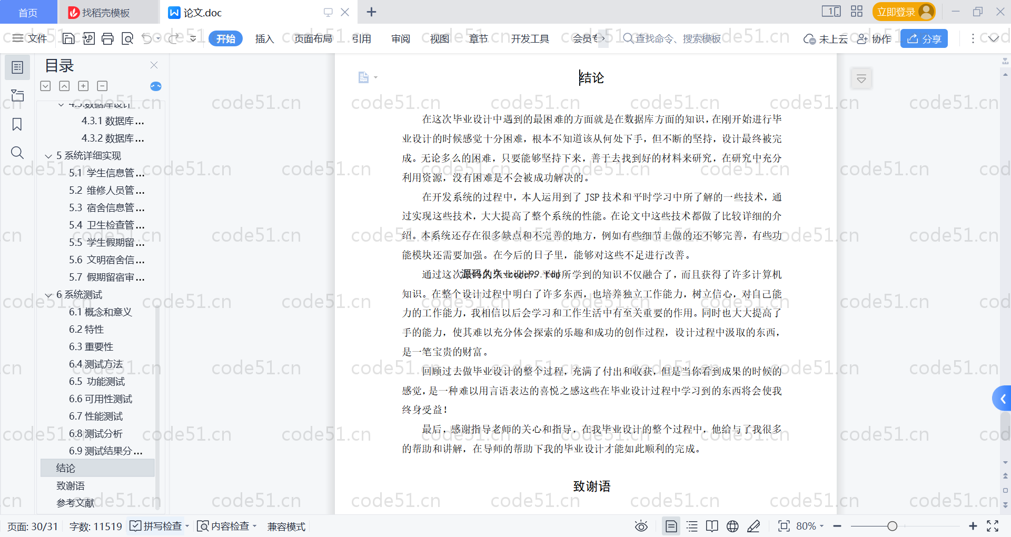Click the search commands and templates field

[x=672, y=38]
